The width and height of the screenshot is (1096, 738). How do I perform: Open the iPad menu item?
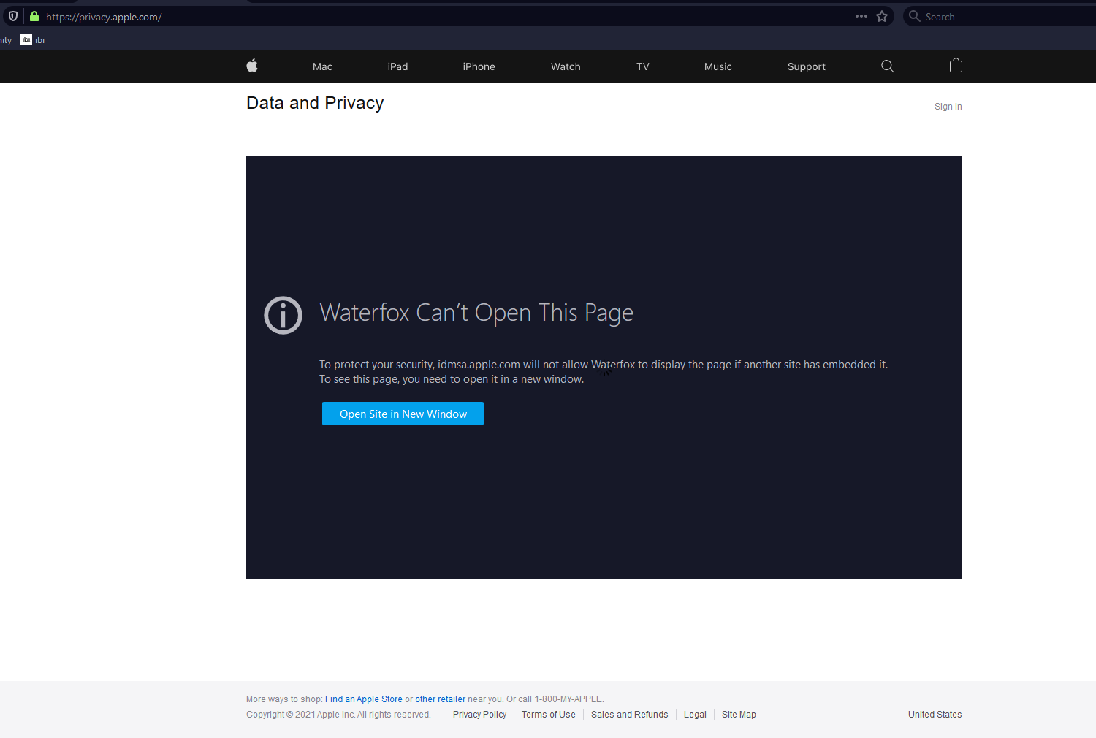pos(397,66)
